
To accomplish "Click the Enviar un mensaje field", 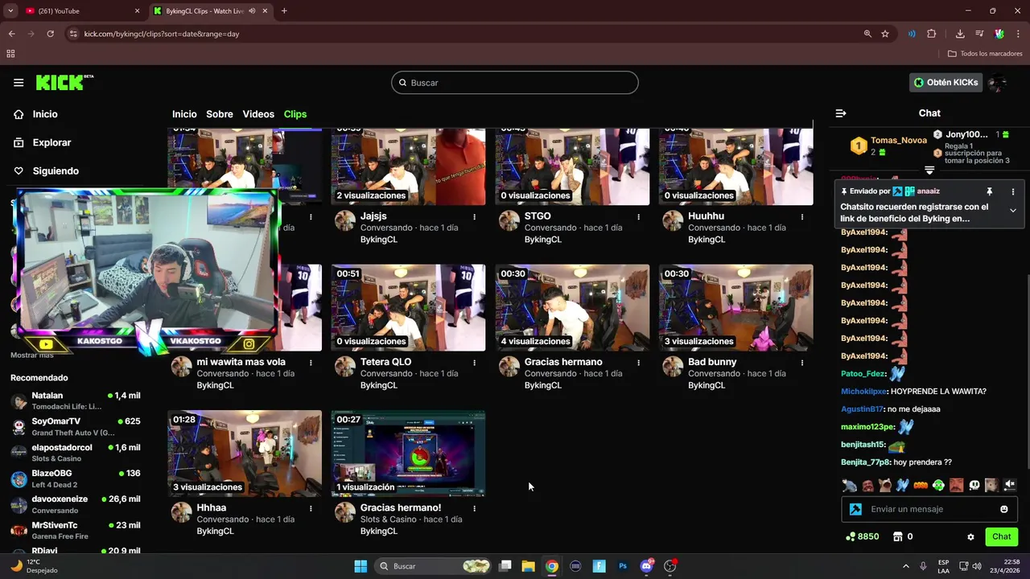I will click(x=929, y=509).
